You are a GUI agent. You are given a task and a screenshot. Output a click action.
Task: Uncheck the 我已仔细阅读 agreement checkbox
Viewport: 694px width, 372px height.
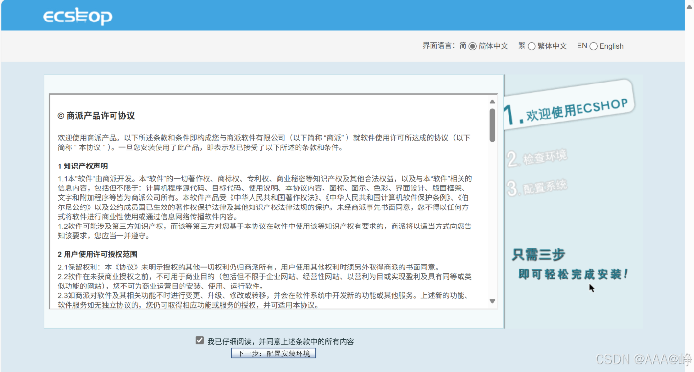[199, 341]
